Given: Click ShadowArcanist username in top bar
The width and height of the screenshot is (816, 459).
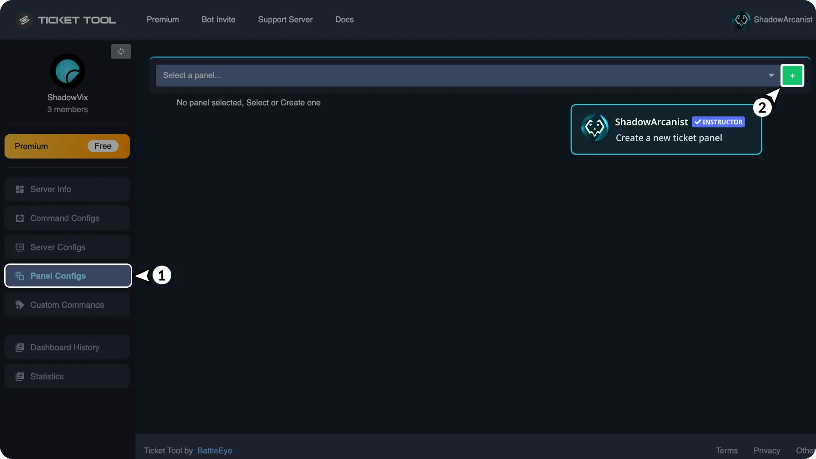Looking at the screenshot, I should (x=783, y=20).
